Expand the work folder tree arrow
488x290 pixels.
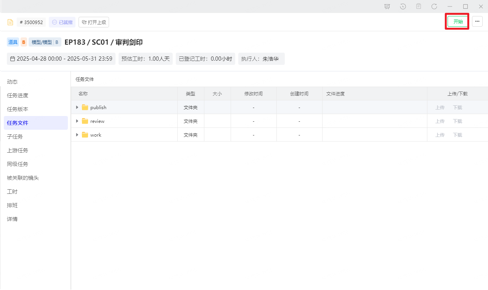point(77,135)
